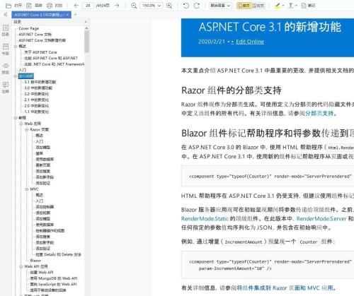The height and width of the screenshot is (296, 354).
Task: Select '比较 .NET Core 和 .NET Framework' entry
Action: point(54,64)
